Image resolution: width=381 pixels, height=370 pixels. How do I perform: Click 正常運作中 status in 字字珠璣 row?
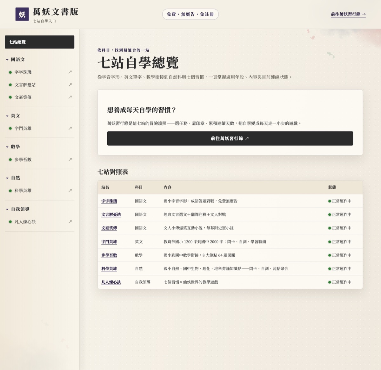pyautogui.click(x=340, y=201)
